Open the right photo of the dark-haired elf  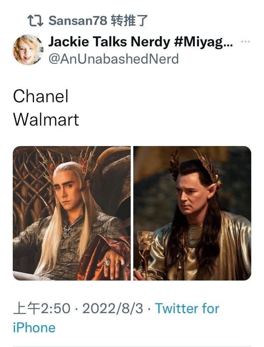coord(192,213)
